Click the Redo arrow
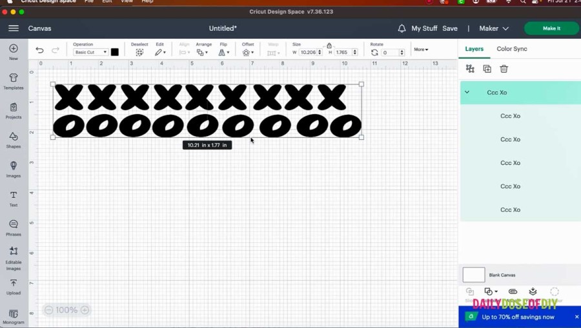The height and width of the screenshot is (328, 581). click(x=56, y=50)
